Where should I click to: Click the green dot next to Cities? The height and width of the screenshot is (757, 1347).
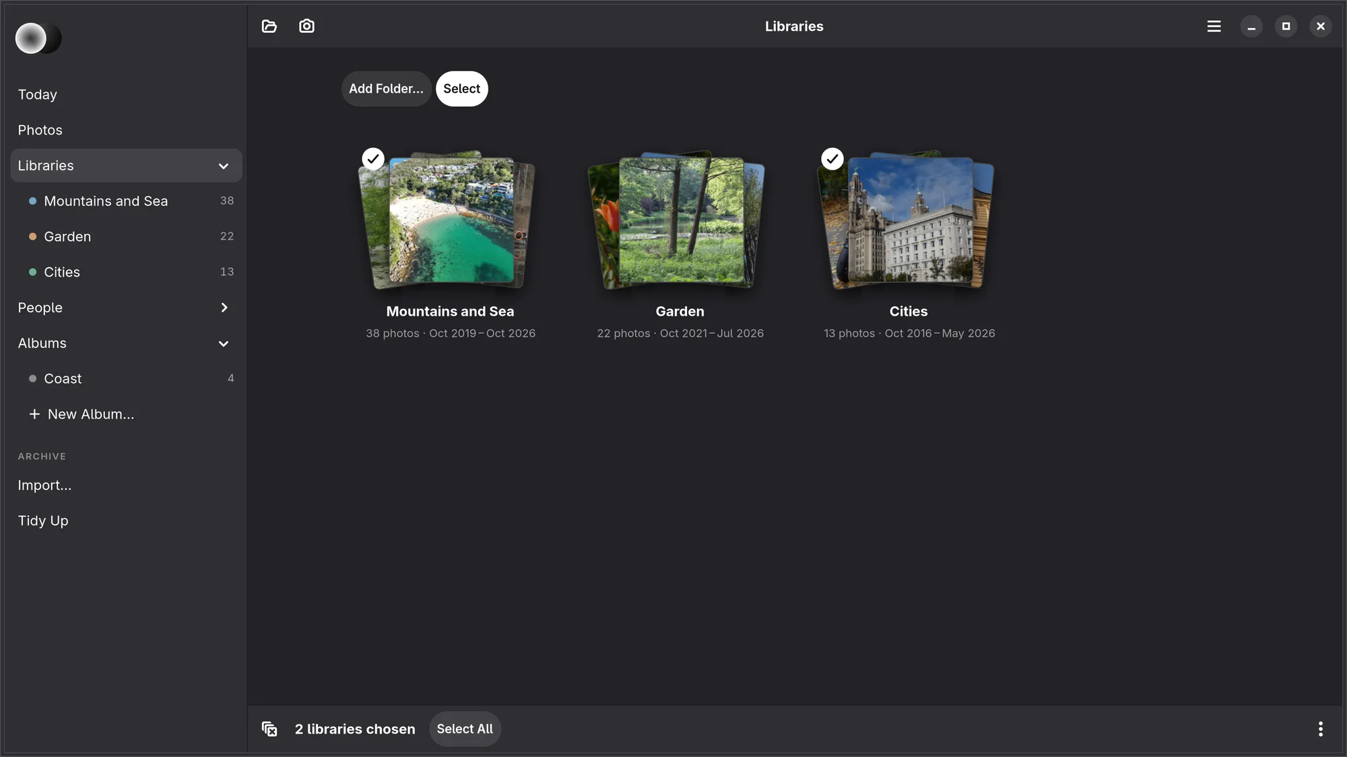click(32, 273)
